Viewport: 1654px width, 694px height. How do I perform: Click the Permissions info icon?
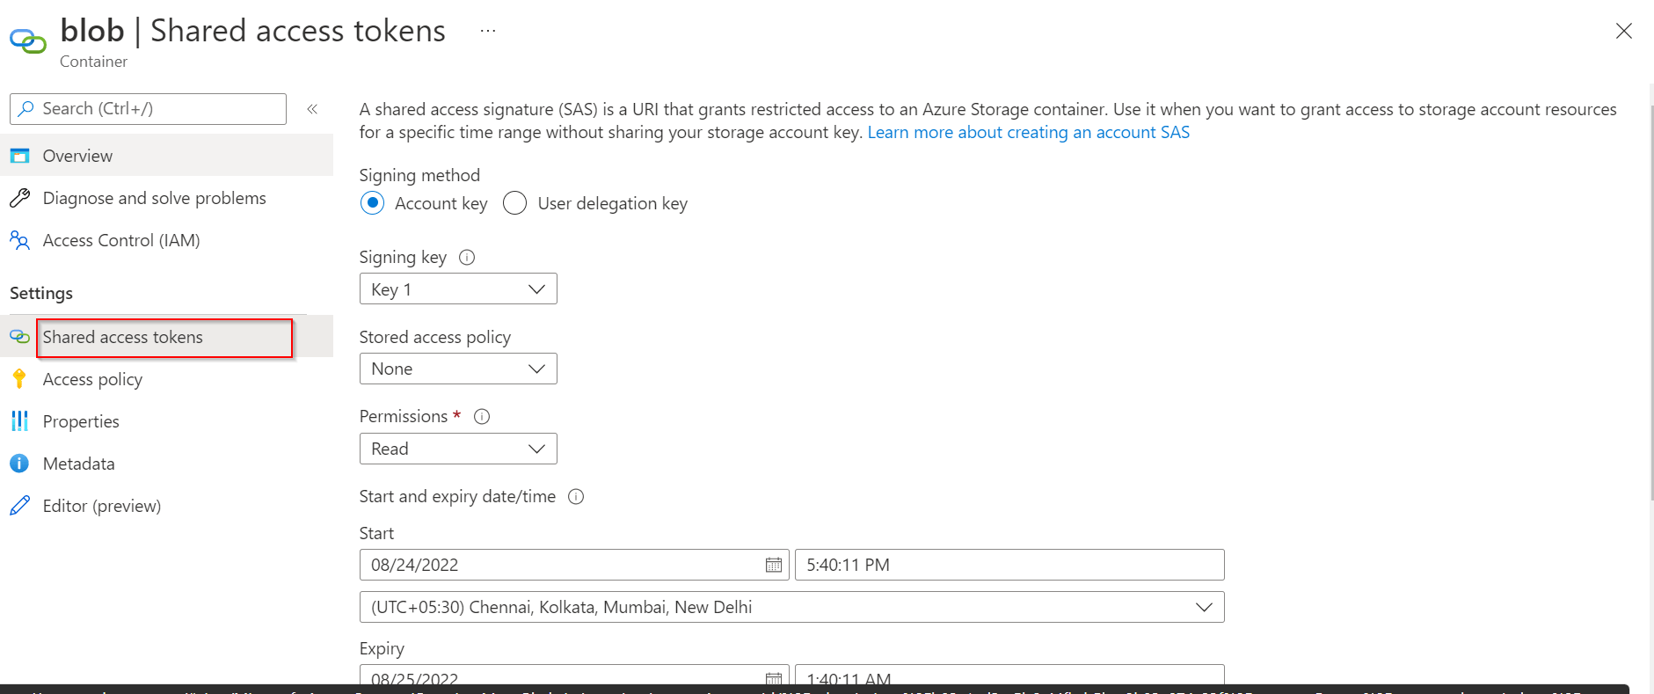coord(482,417)
